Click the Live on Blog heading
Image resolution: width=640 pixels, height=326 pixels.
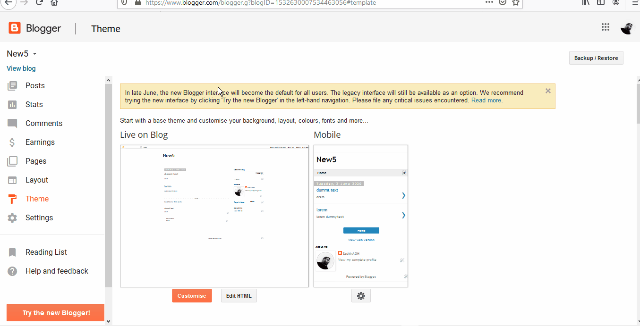(144, 135)
